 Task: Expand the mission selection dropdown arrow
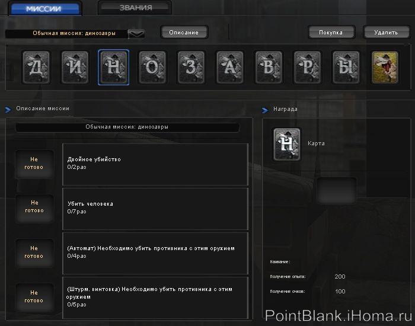pyautogui.click(x=136, y=34)
